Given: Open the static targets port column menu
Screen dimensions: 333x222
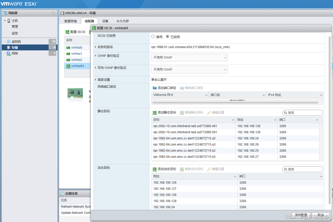Looking at the screenshot, I should pyautogui.click(x=317, y=120).
